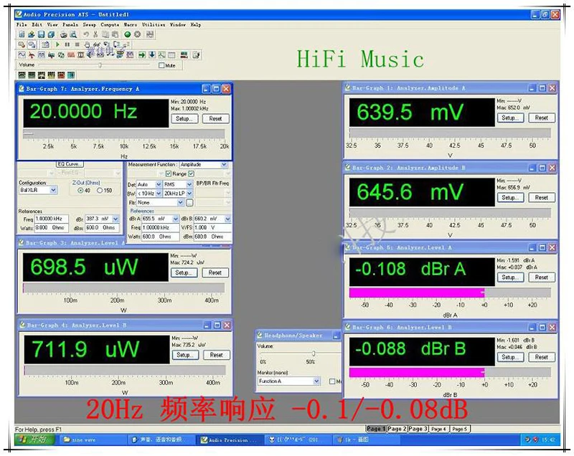This screenshot has height=456, width=574.
Task: Click Setup in Amplitude B bar graph
Action: (510, 197)
